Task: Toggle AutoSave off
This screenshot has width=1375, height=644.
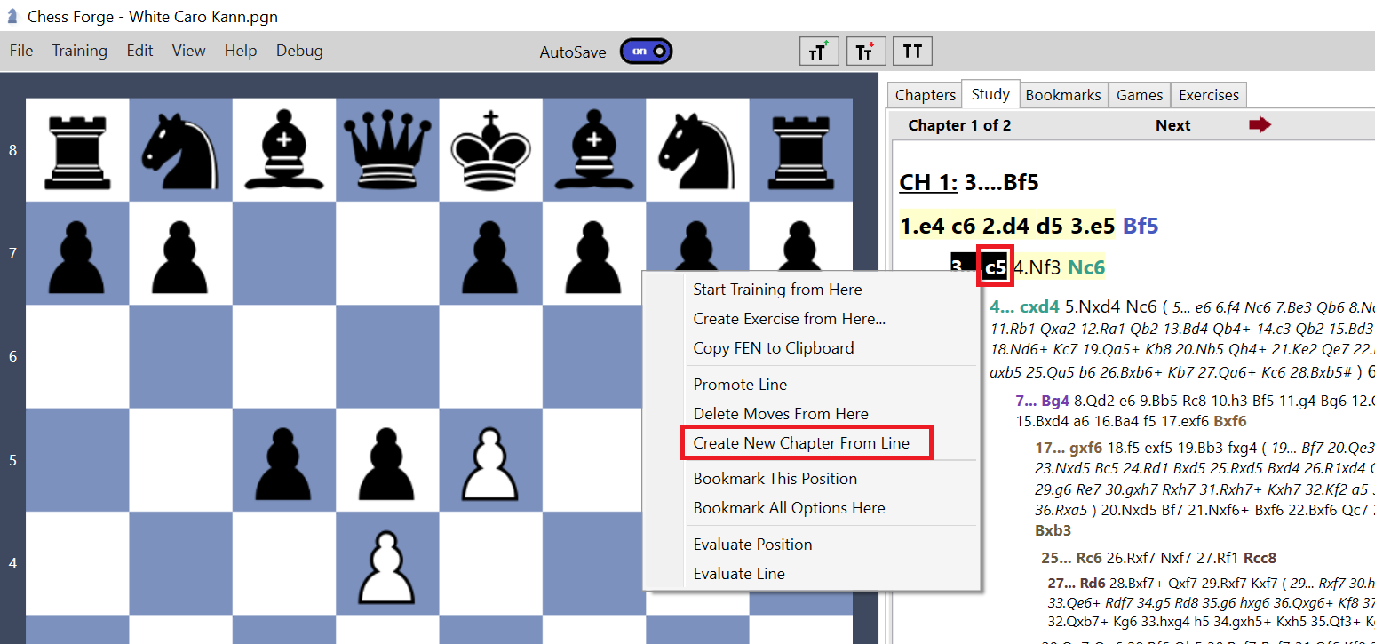Action: [x=646, y=51]
